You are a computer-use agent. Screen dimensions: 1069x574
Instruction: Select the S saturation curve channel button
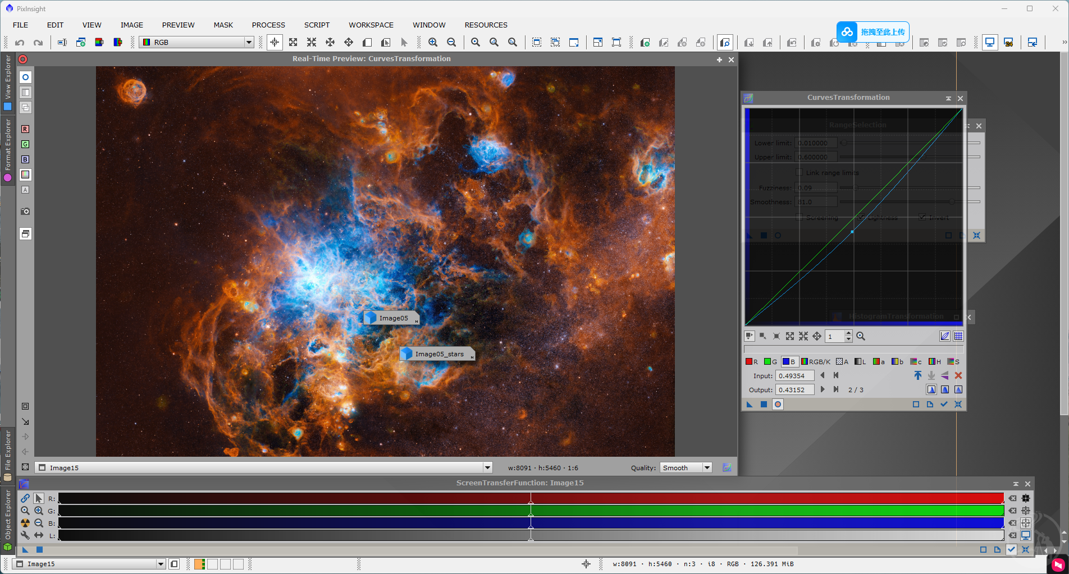(953, 361)
